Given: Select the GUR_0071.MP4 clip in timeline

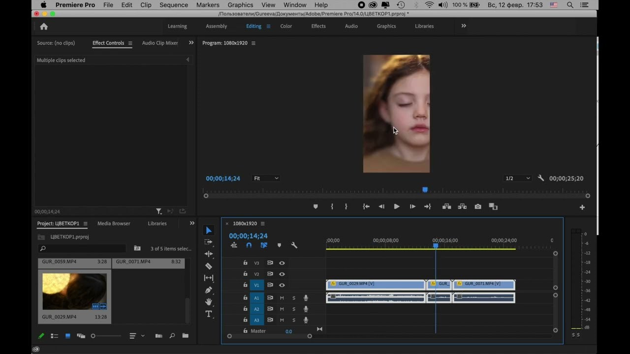Looking at the screenshot, I should (x=484, y=284).
